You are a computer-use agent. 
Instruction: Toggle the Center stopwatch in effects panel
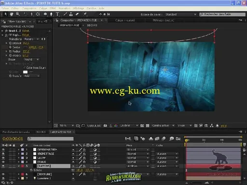(x=10, y=47)
